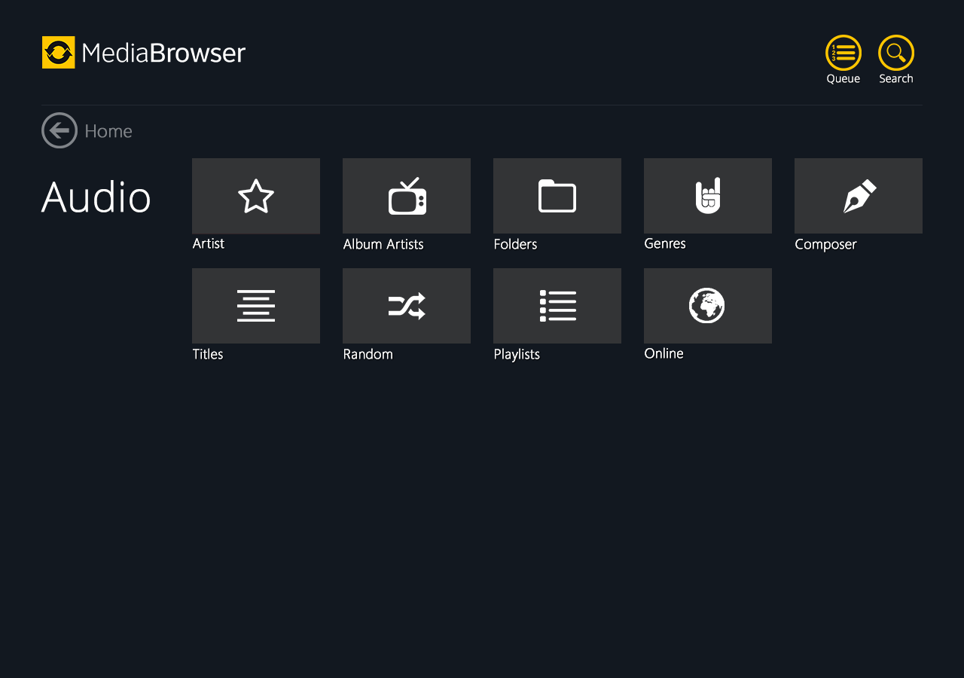Click the MediaBrowser title text
The height and width of the screenshot is (678, 964).
pyautogui.click(x=163, y=53)
